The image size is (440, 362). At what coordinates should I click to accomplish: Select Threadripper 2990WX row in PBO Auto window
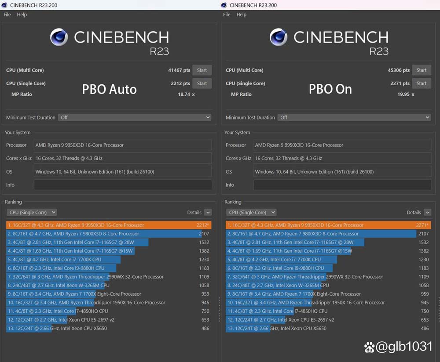109,277
